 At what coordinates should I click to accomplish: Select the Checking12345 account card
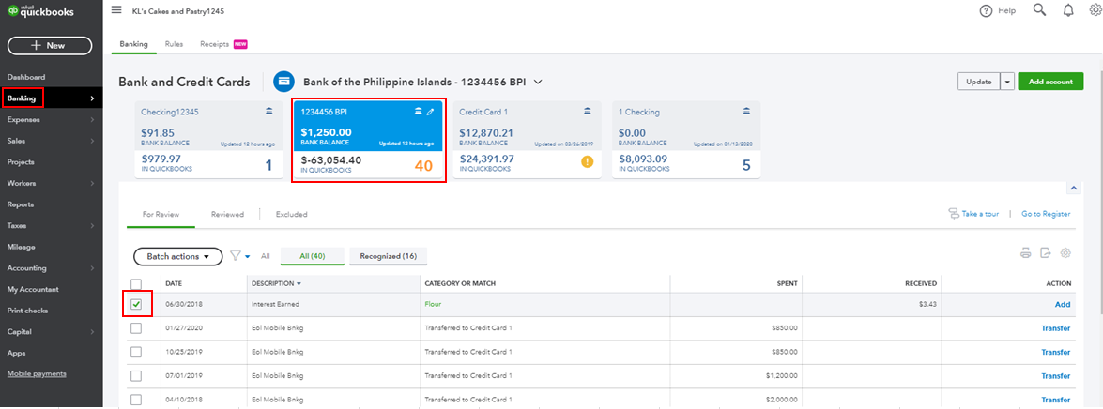(x=207, y=139)
